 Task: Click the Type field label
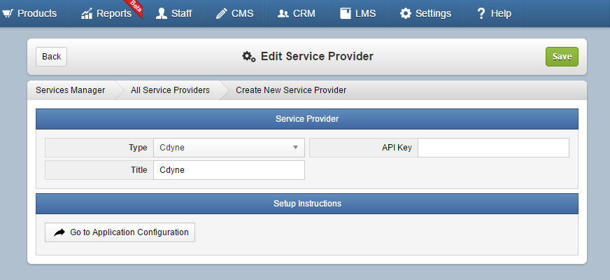click(x=138, y=148)
